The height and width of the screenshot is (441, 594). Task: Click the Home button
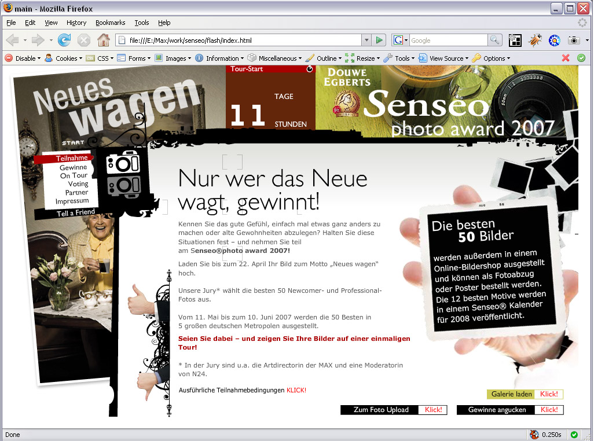tap(103, 41)
